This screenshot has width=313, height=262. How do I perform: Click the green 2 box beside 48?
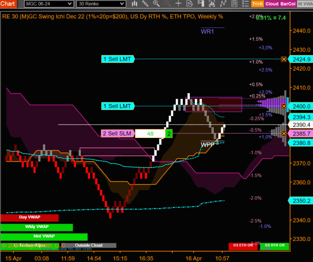(x=169, y=133)
